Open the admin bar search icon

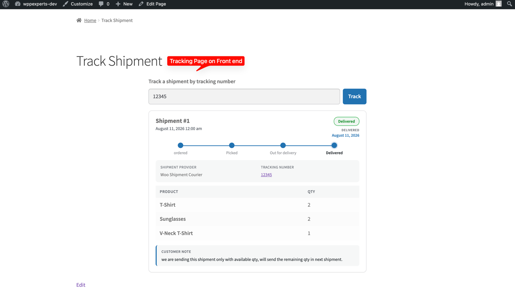509,4
